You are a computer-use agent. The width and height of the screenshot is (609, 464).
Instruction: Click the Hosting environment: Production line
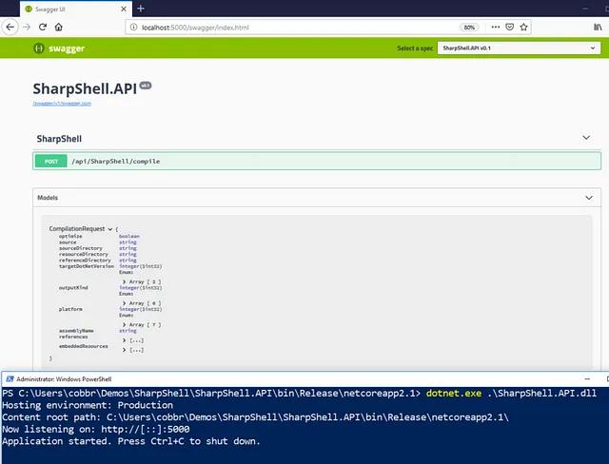(88, 405)
